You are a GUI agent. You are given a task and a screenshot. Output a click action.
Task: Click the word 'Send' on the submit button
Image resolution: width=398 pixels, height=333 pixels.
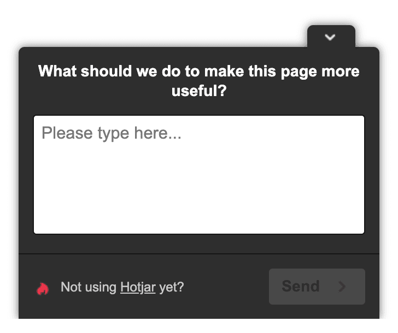point(301,286)
